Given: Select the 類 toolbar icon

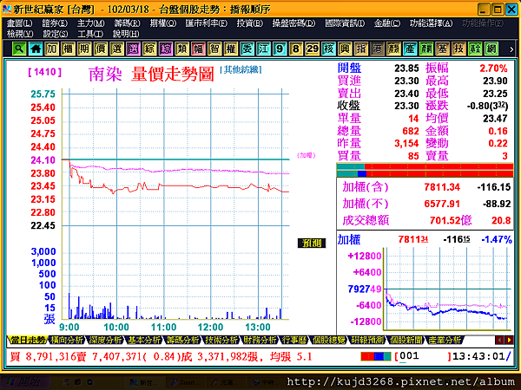Looking at the screenshot, I should pos(182,49).
